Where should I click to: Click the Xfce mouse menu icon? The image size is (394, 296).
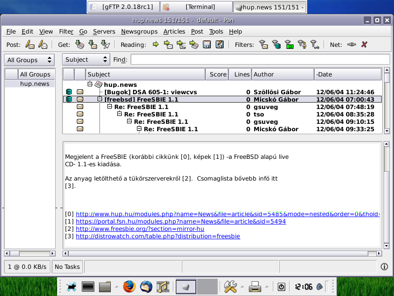coord(71,287)
